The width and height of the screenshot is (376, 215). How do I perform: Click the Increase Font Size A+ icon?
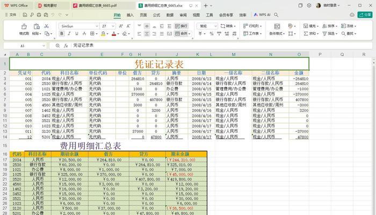(x=121, y=26)
